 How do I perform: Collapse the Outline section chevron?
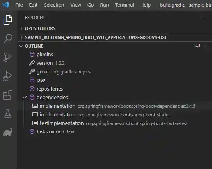tap(21, 46)
